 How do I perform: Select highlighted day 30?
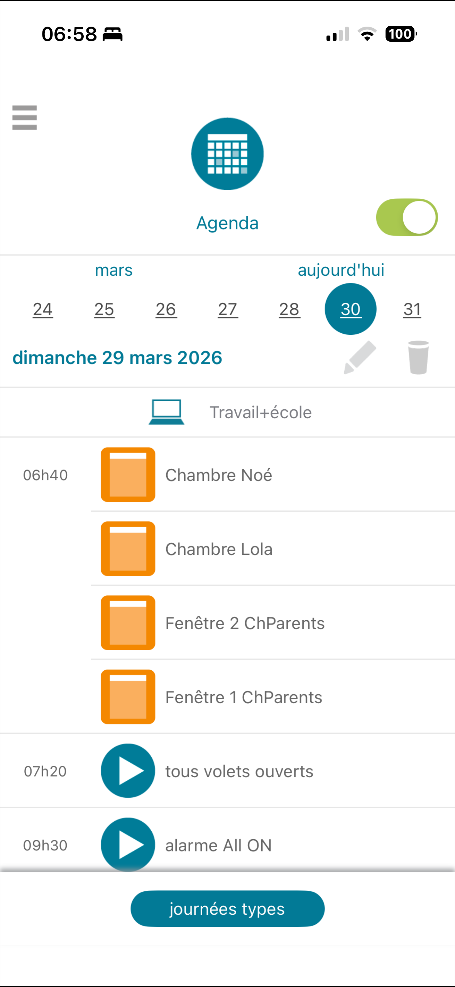coord(350,309)
